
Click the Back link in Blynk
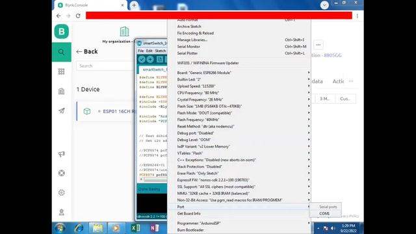pyautogui.click(x=87, y=51)
